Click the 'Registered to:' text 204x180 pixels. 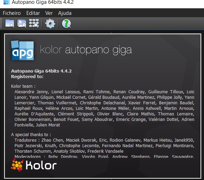point(27,77)
